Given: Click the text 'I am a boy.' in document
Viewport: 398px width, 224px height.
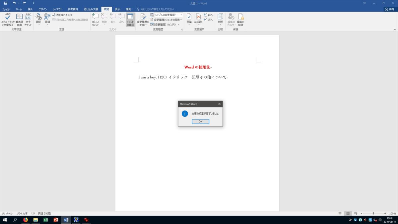Looking at the screenshot, I should pos(148,77).
